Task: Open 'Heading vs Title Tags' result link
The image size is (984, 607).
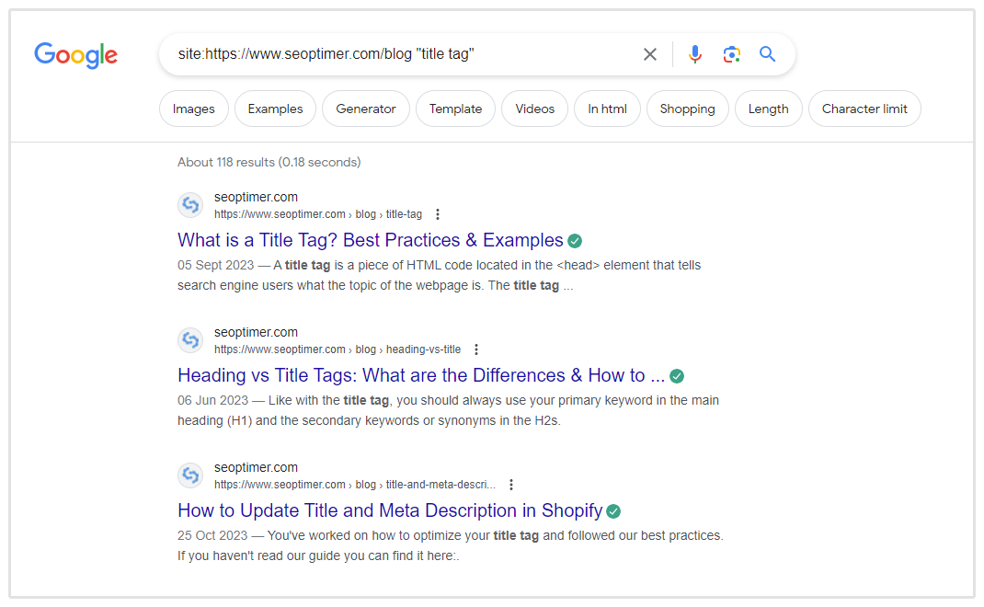Action: tap(420, 376)
